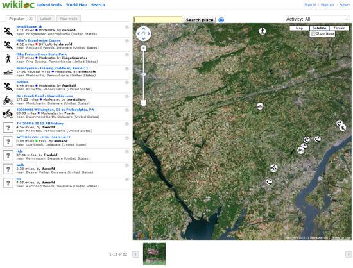Go to previous photos with left arrow

135,255
